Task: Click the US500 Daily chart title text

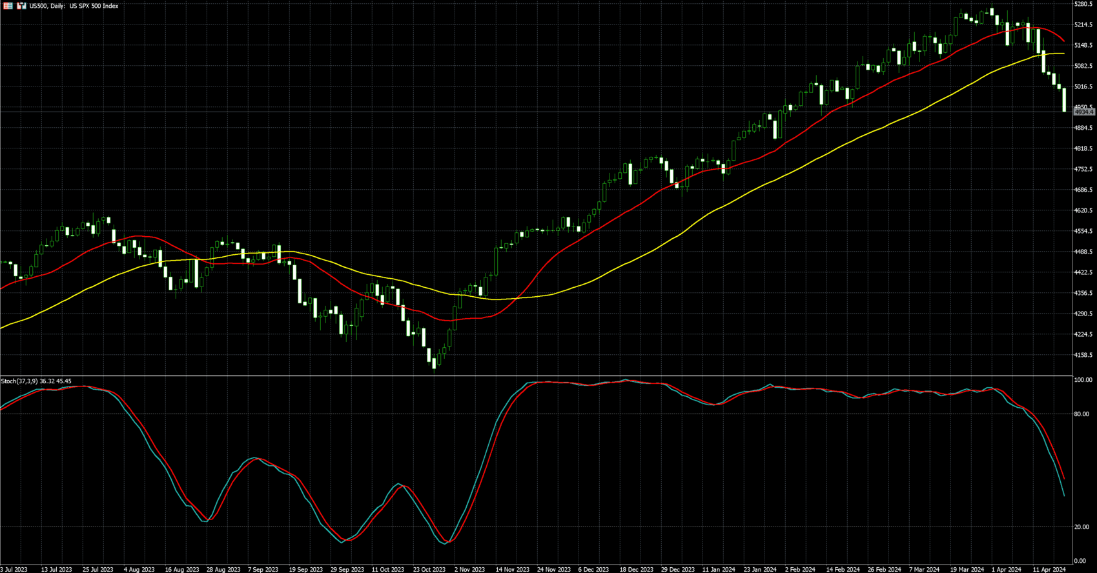Action: pos(74,6)
